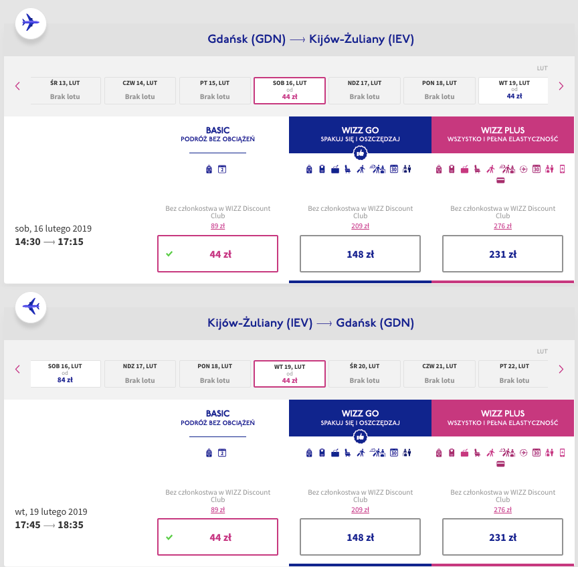Click Kijów to Gdańsk returning plane icon

31,307
